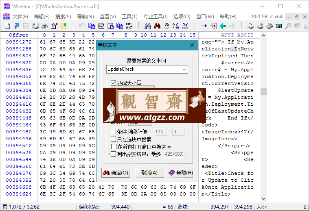Click the red binoculars Find Hex Values icon
Screen dimensions: 309x211
click(157, 26)
